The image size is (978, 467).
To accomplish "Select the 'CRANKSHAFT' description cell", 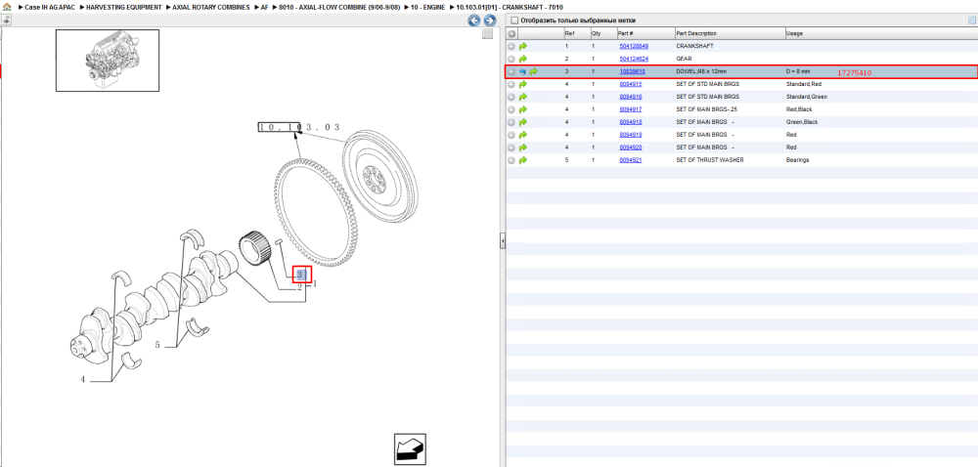I will (x=730, y=46).
